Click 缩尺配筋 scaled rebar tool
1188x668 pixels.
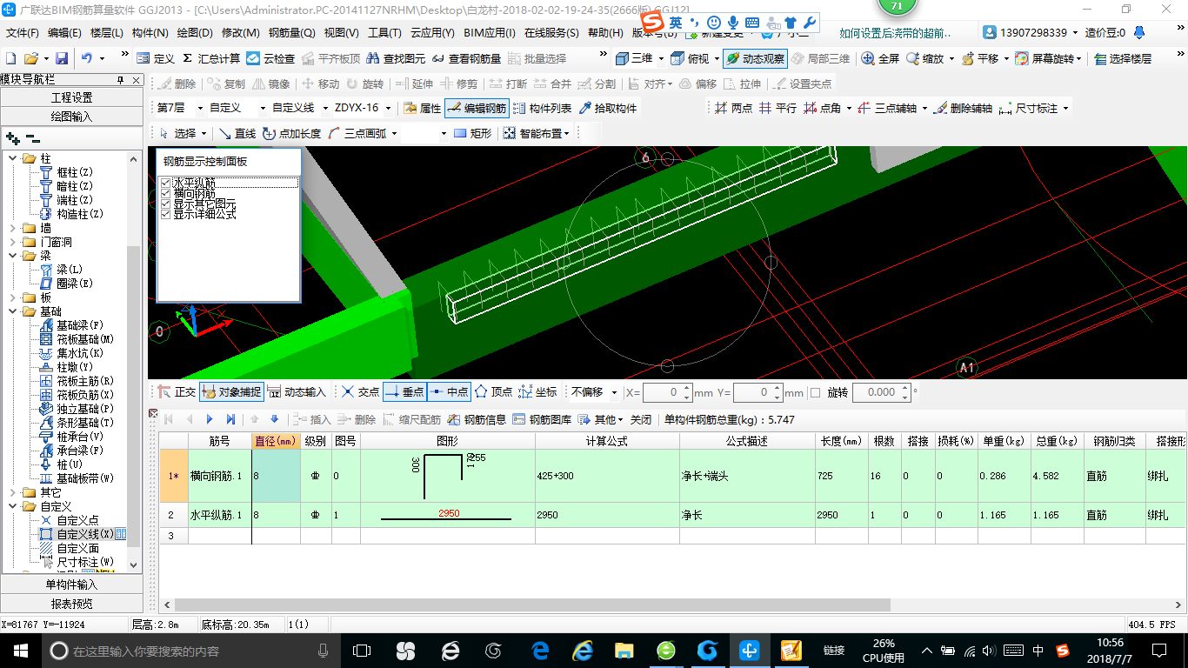(411, 419)
